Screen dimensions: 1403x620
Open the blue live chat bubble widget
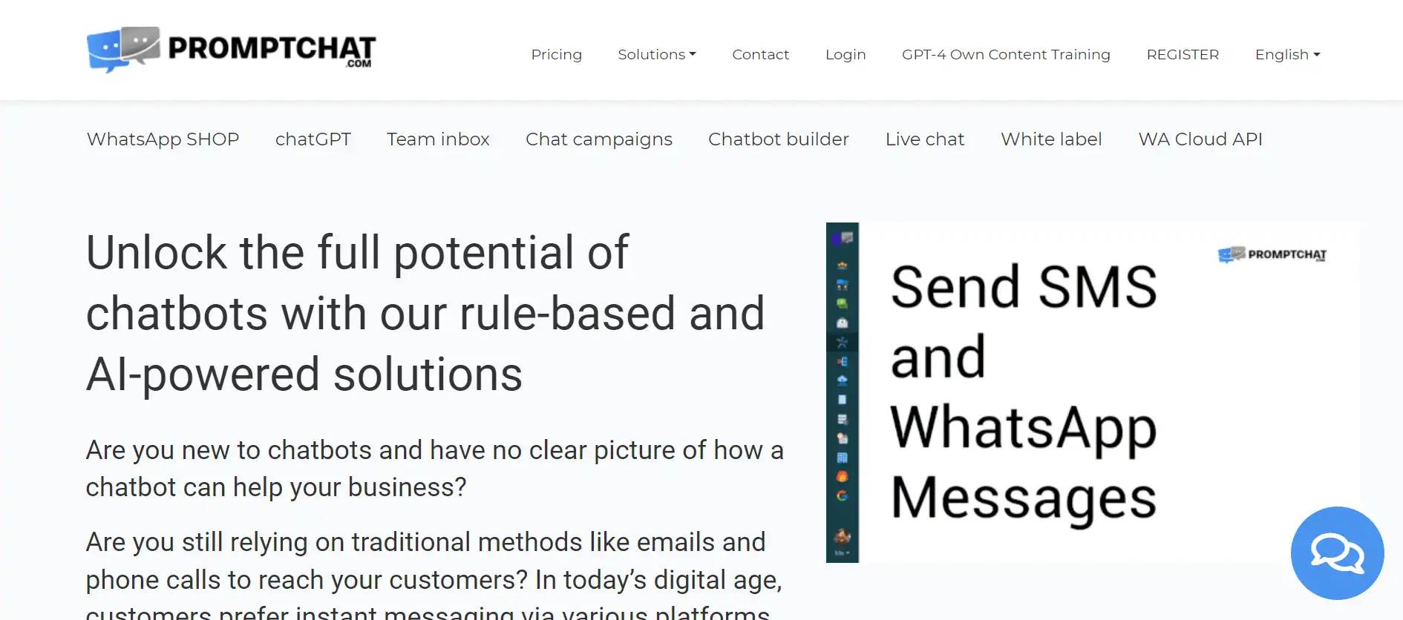(1337, 553)
